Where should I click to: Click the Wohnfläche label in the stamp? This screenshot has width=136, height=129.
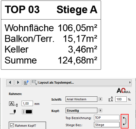[x=29, y=28]
